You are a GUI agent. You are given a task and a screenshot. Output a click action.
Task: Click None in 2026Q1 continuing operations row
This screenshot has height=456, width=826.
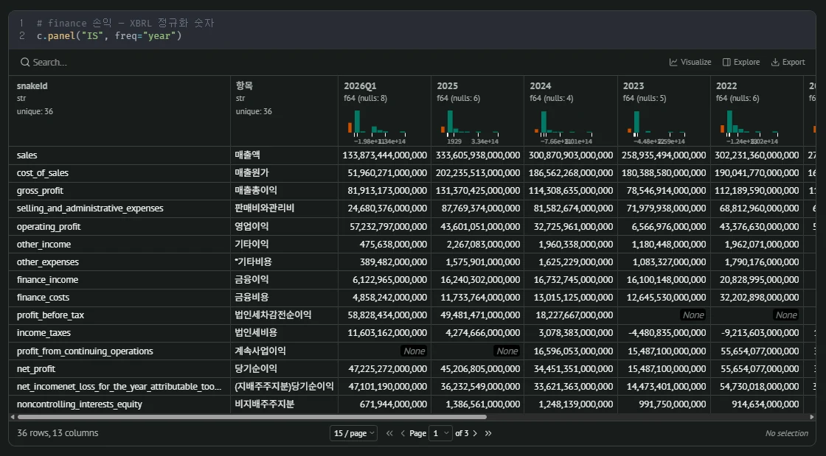[414, 351]
